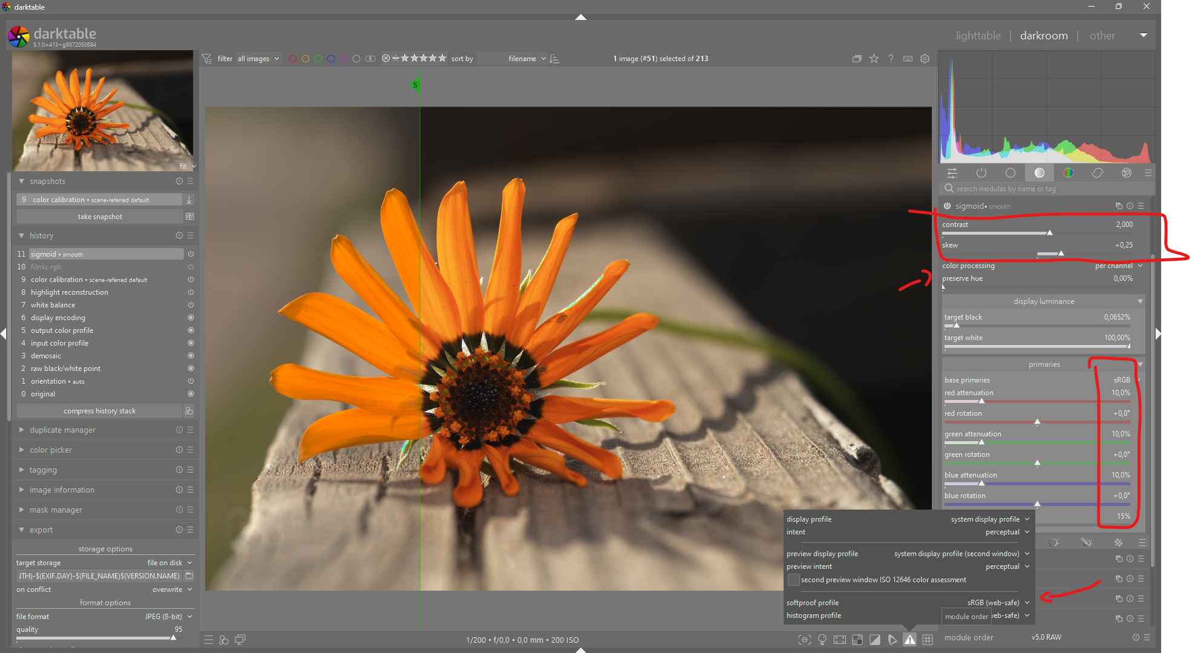Open the color module group tab
The height and width of the screenshot is (653, 1192).
[1069, 173]
